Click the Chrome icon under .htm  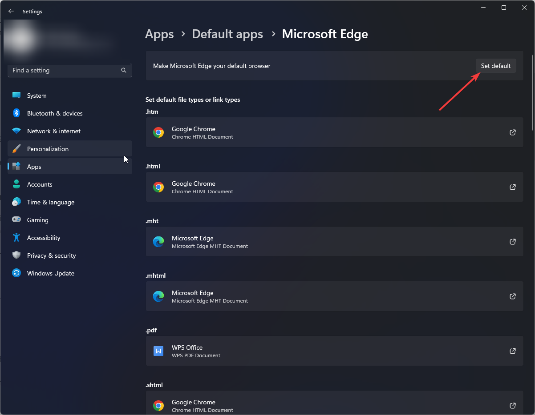(158, 132)
